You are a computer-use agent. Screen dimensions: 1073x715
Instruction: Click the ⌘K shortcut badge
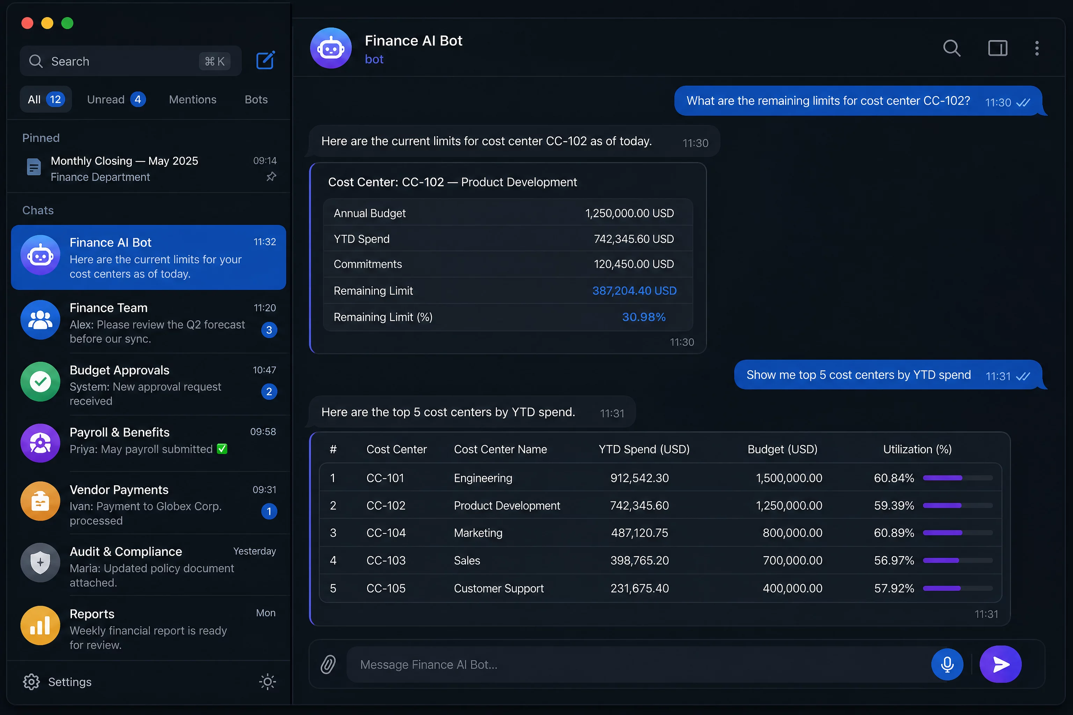click(x=214, y=61)
